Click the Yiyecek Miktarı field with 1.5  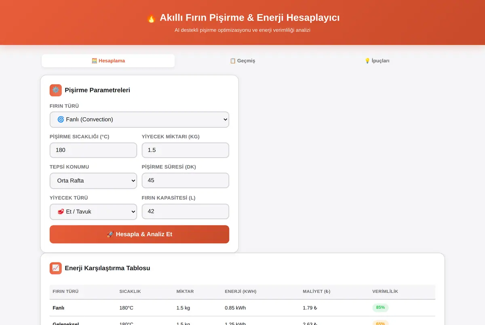pyautogui.click(x=186, y=150)
